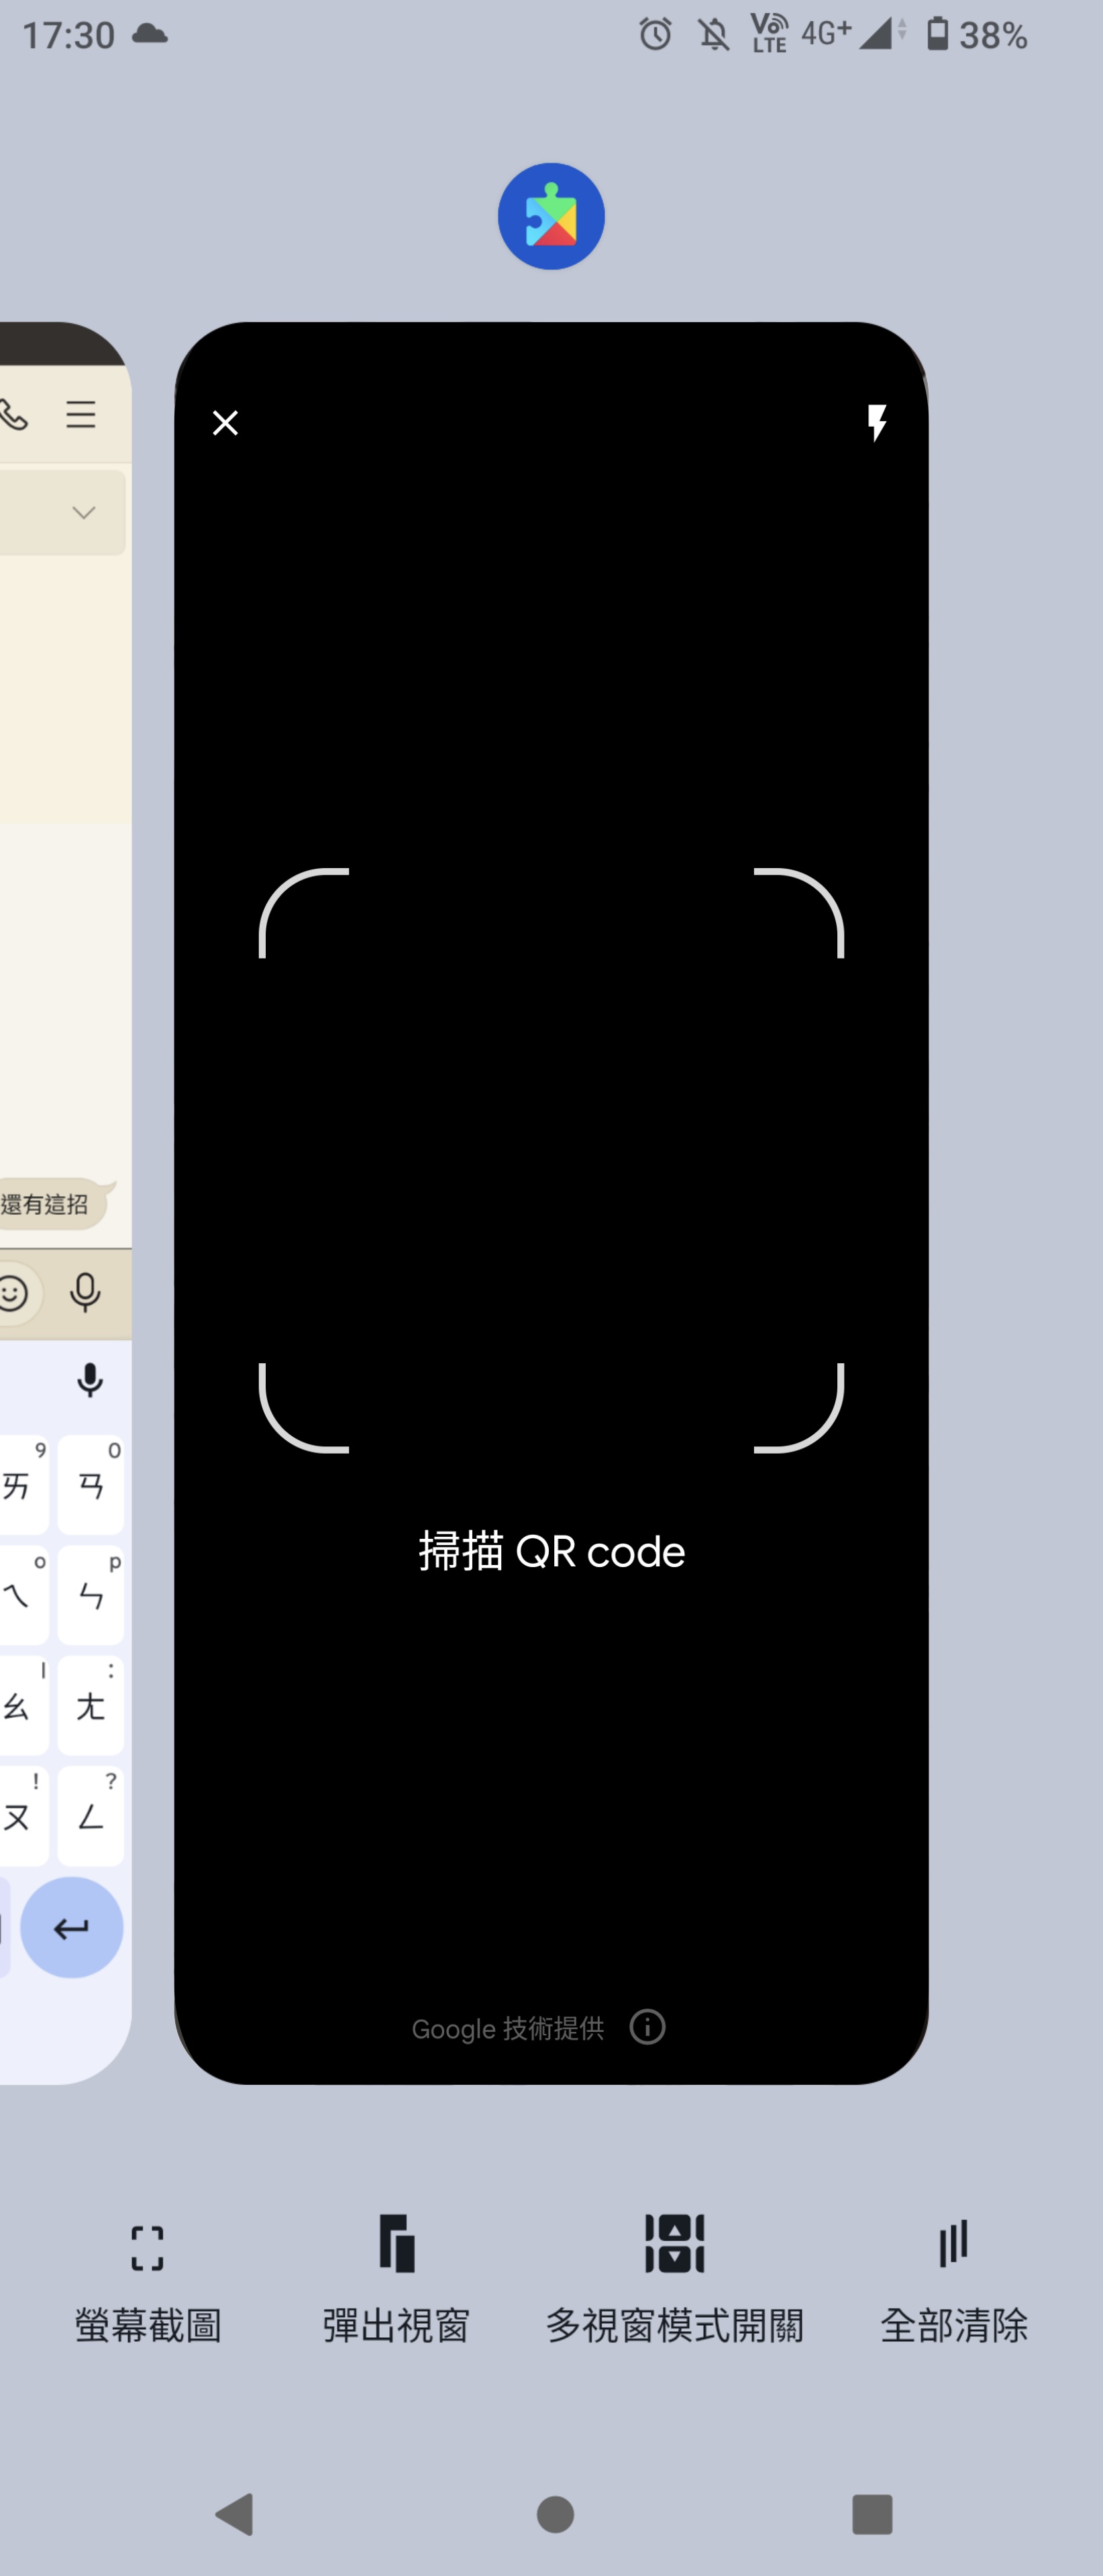Tap the ㄢ key on keyboard
The height and width of the screenshot is (2576, 1103).
(91, 1485)
